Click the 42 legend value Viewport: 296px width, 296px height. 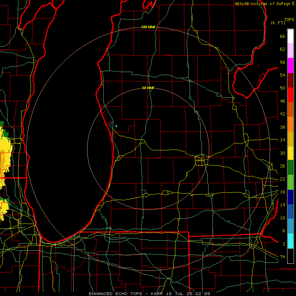point(283,114)
